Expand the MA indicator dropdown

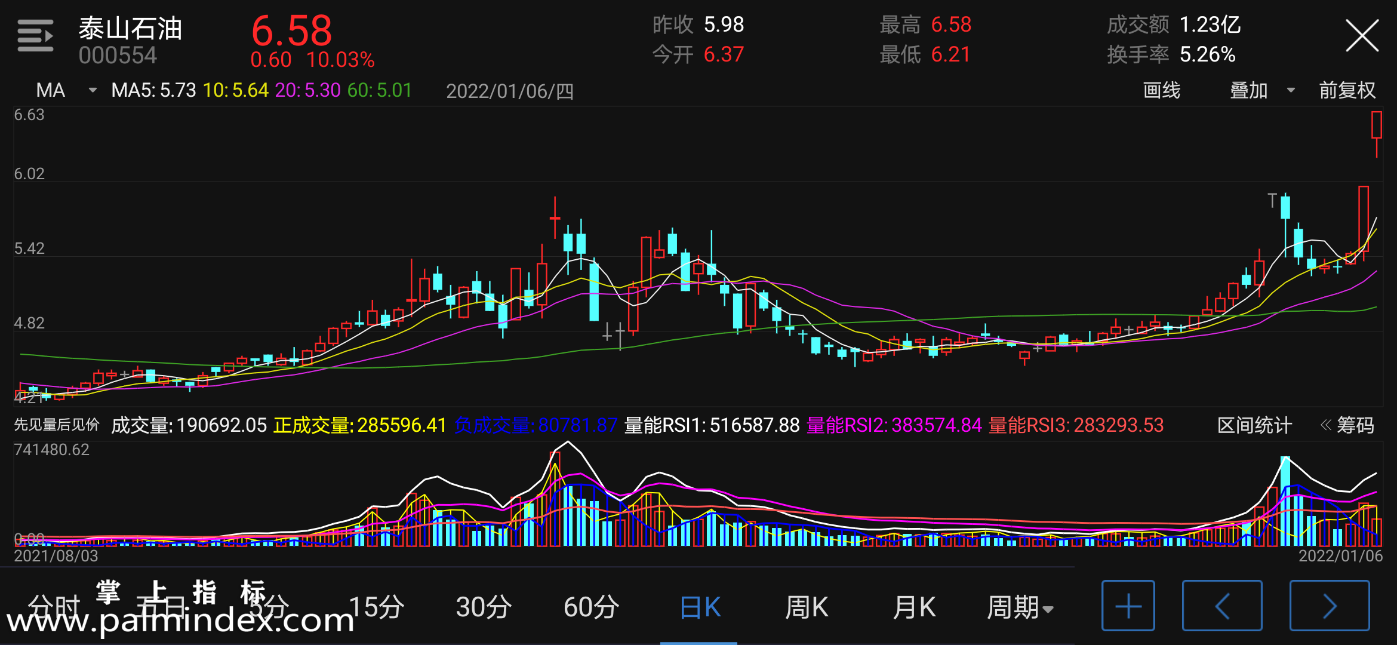pos(66,90)
